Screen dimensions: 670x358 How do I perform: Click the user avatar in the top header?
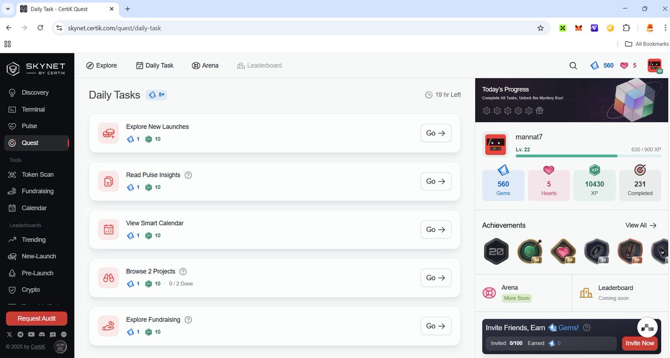click(x=655, y=66)
